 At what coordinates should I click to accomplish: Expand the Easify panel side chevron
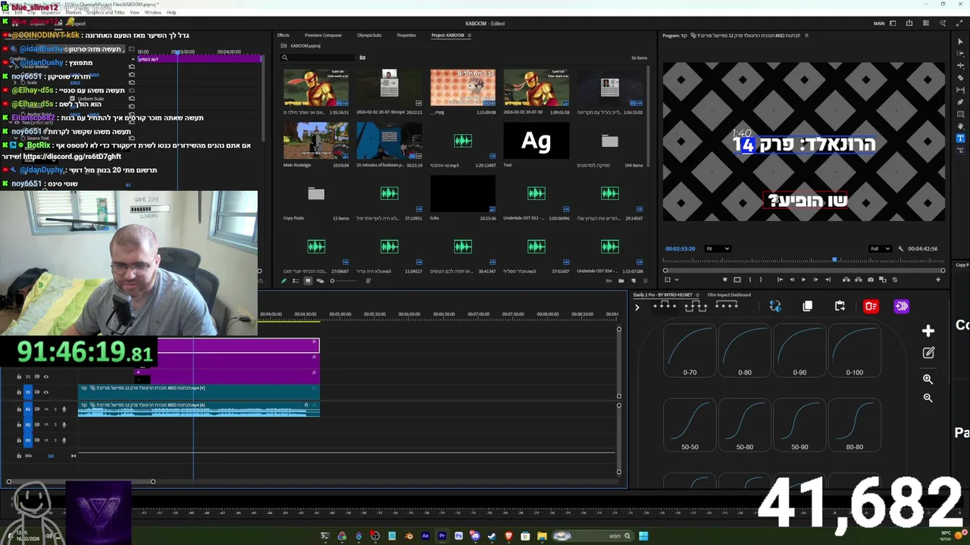pos(637,307)
